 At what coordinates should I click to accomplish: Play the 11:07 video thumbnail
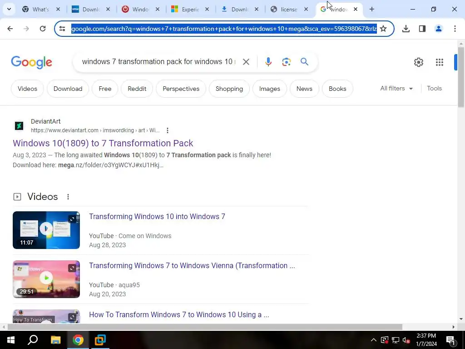(46, 230)
